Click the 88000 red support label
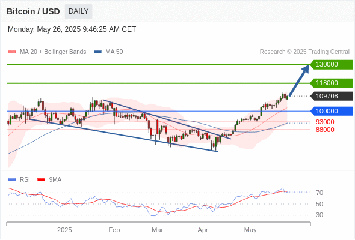Screen dimensions: 355x240 (x=325, y=130)
